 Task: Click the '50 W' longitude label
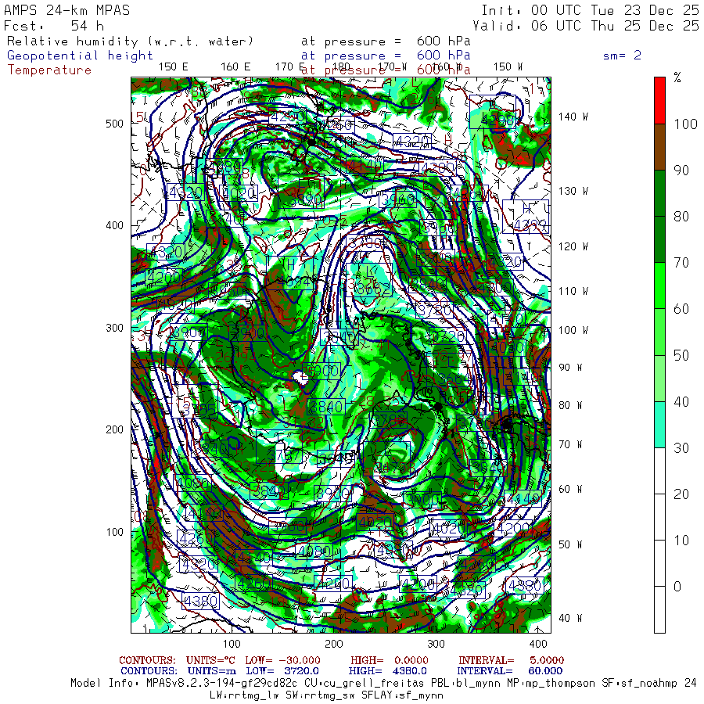click(x=570, y=544)
